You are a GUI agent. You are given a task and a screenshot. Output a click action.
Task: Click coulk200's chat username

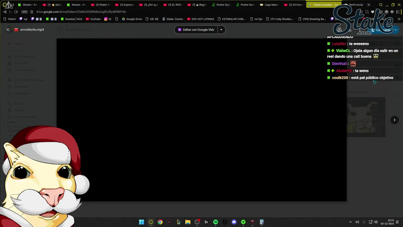(340, 78)
